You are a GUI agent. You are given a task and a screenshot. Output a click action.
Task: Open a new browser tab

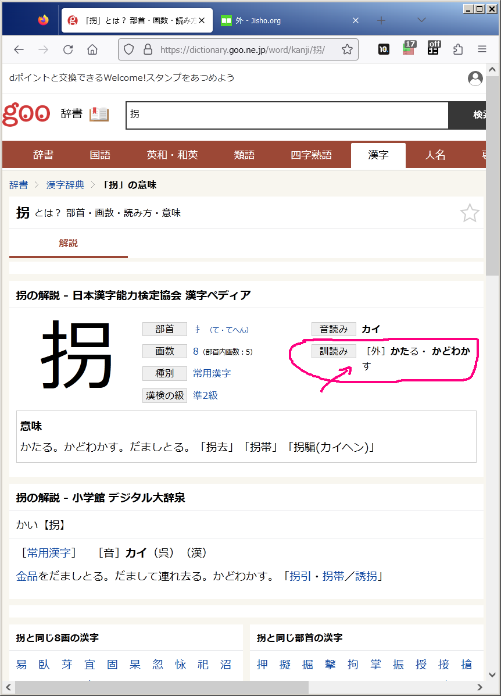point(381,20)
